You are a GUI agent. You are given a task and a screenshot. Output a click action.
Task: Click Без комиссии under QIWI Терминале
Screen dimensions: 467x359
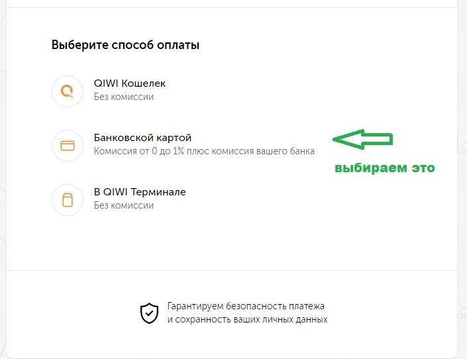point(124,205)
